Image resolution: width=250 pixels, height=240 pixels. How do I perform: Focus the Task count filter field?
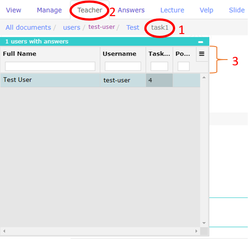coord(159,66)
